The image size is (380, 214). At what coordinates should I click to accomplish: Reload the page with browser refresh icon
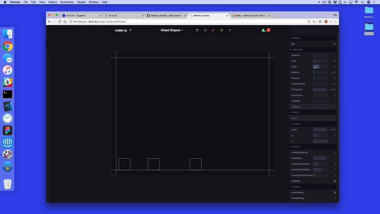click(x=59, y=22)
